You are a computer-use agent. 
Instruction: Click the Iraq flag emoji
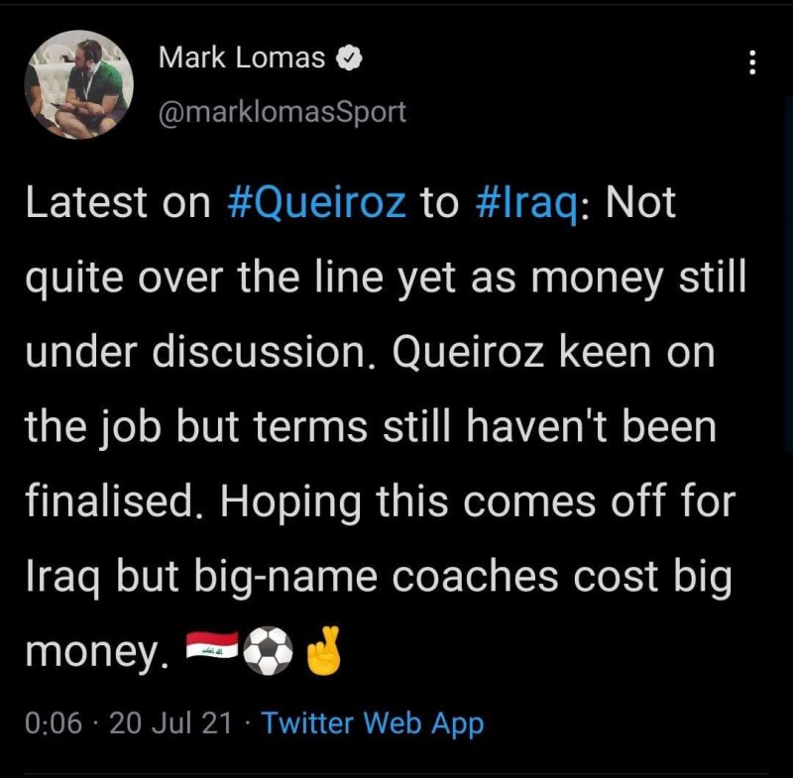click(211, 651)
